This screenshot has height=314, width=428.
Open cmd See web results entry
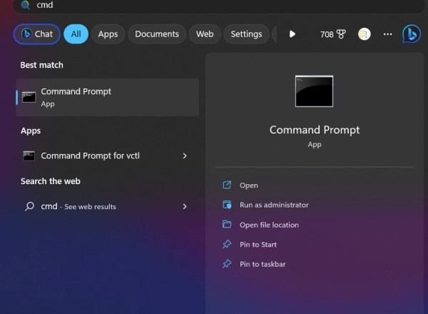click(108, 206)
